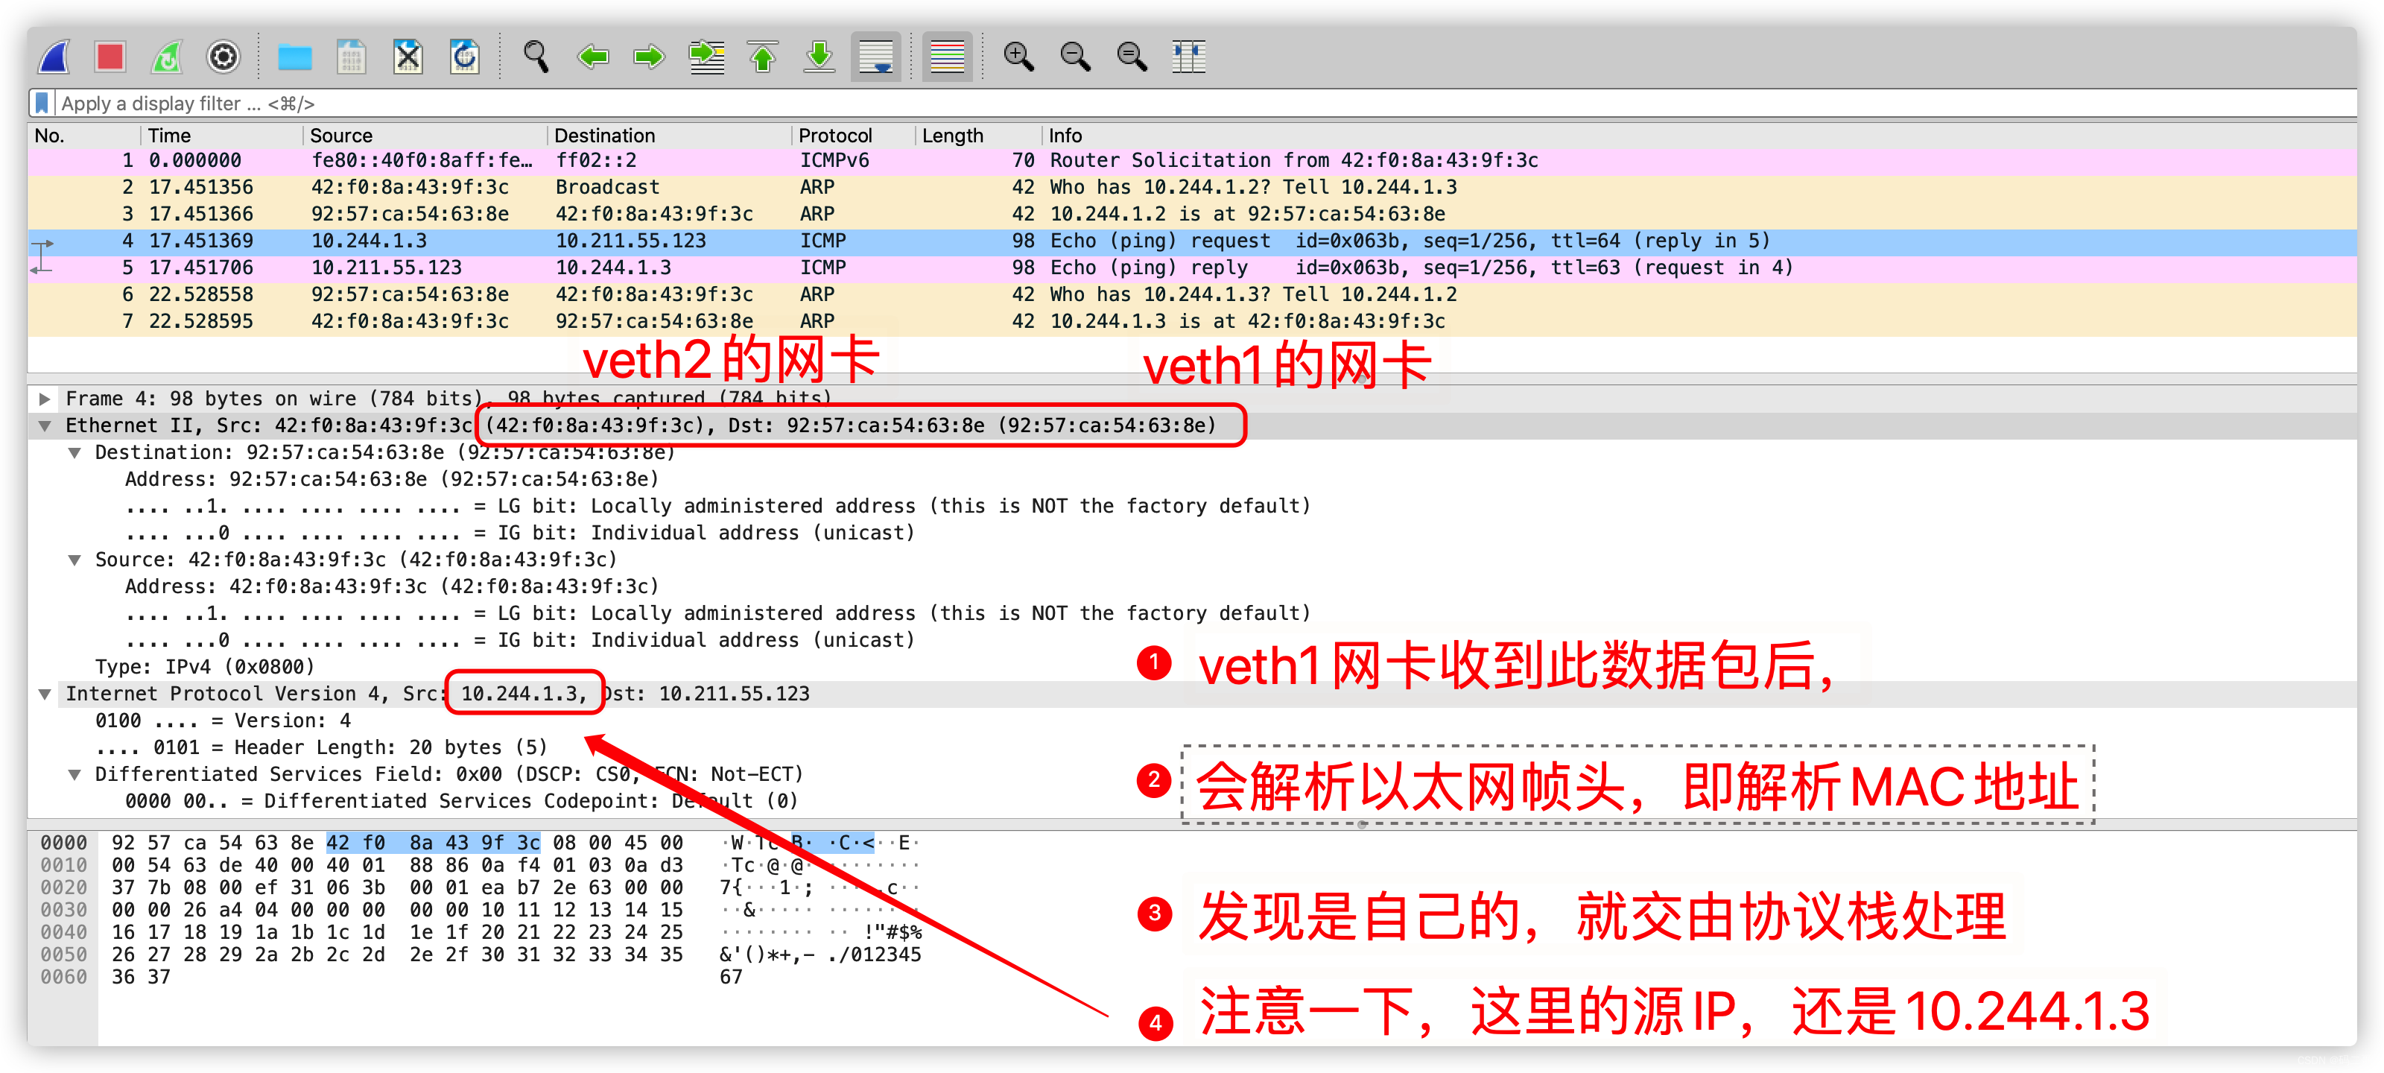Collapse the Destination 92:57:ca:54:63:8e subtree
Screen dimensions: 2384x1073
click(x=74, y=453)
